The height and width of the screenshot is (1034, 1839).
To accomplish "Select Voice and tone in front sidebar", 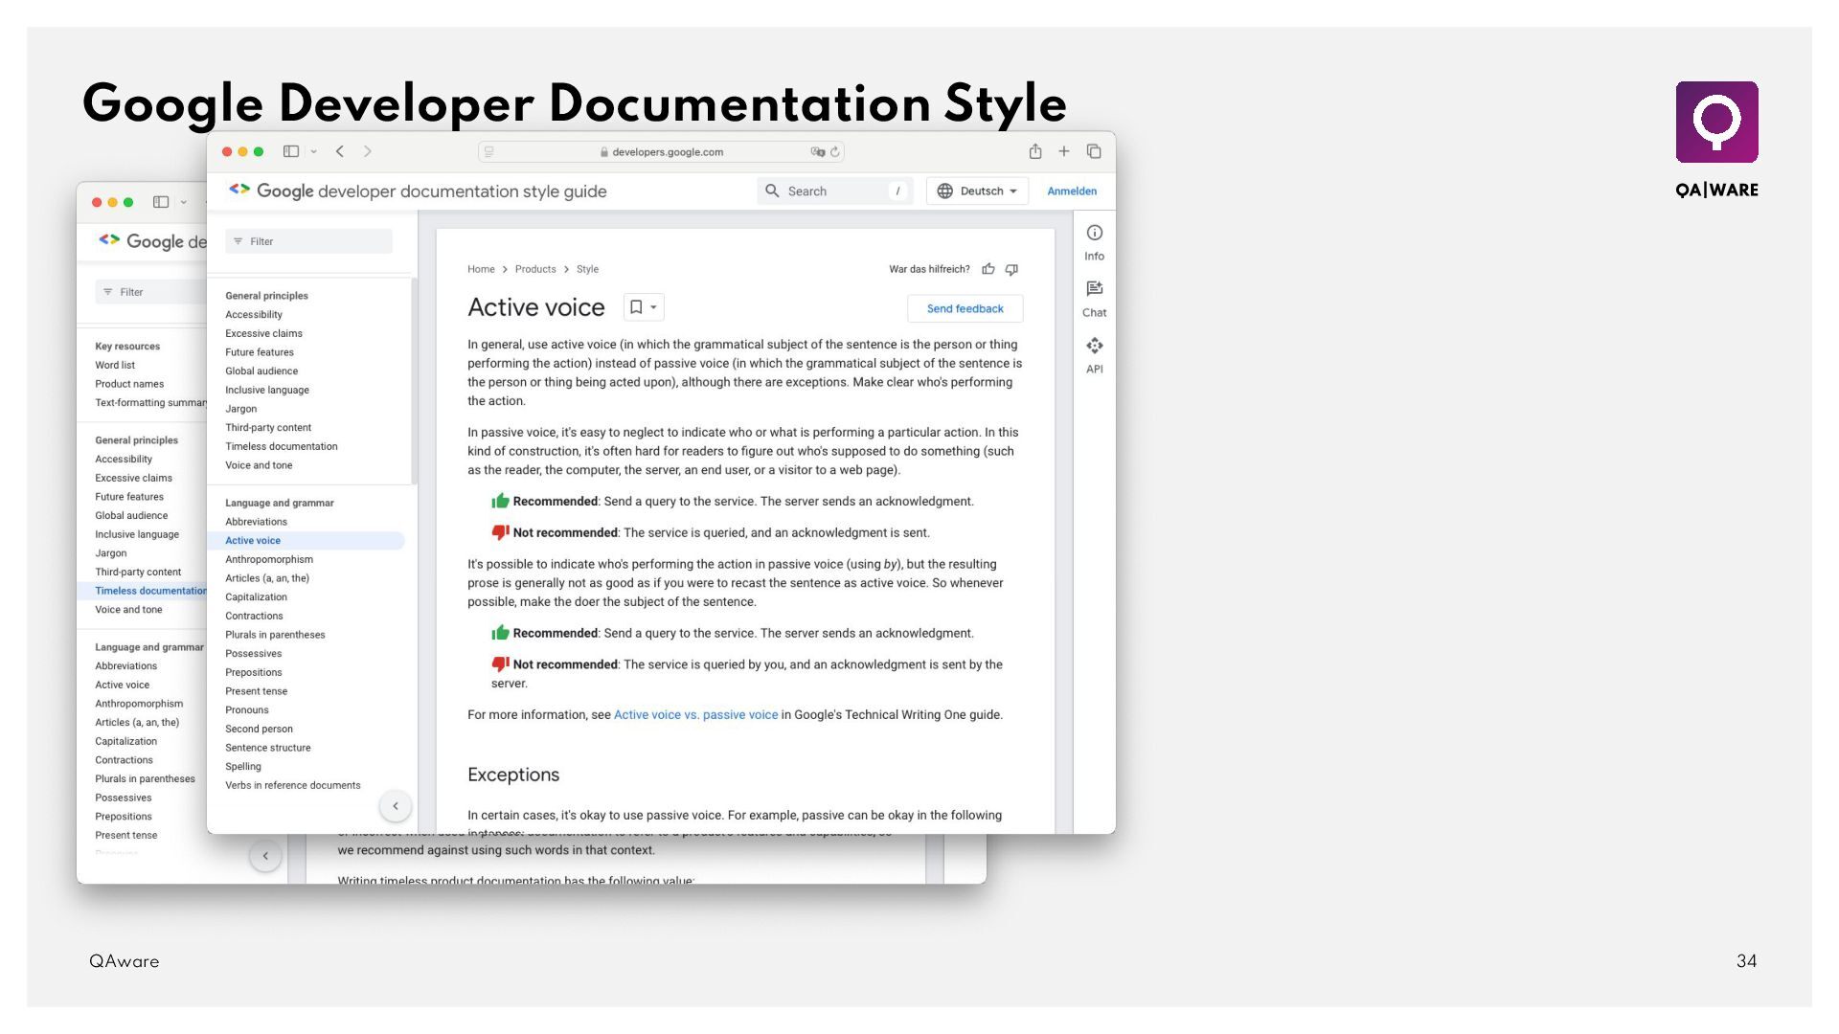I will pyautogui.click(x=259, y=465).
